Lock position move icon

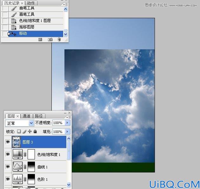[x=30, y=131]
